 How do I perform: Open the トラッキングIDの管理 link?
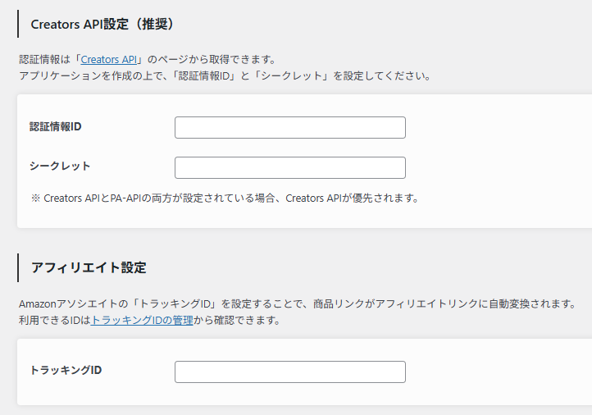142,321
